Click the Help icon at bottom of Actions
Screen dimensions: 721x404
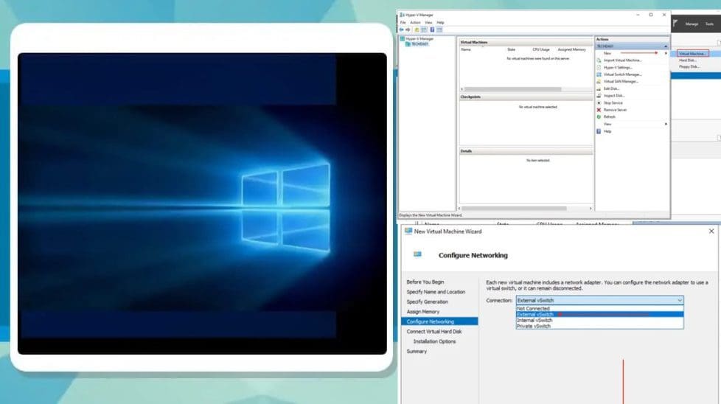[x=599, y=131]
